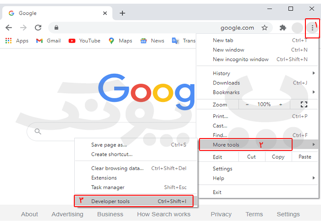Open the News bookmark
Viewport: 321px width, 224px height.
coord(152,41)
